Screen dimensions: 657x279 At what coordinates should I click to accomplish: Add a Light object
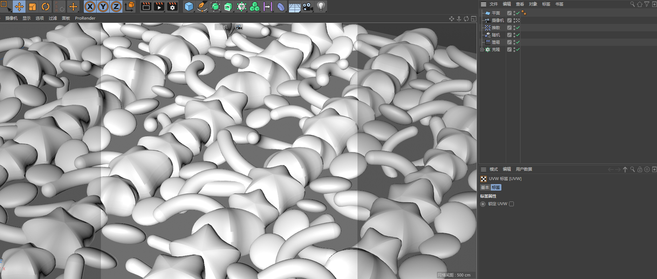click(x=321, y=7)
